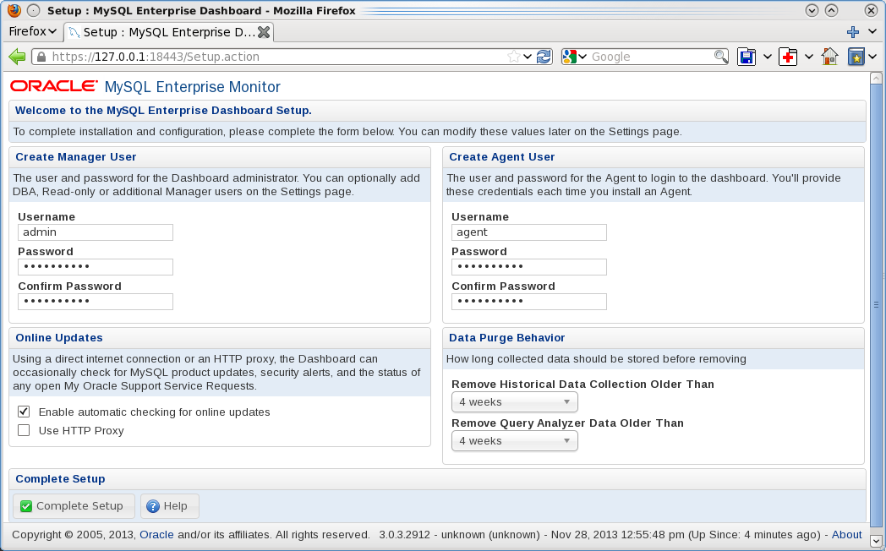Click the MySQL Enterprise Monitor heading
Viewport: 886px width, 551px height.
click(192, 86)
